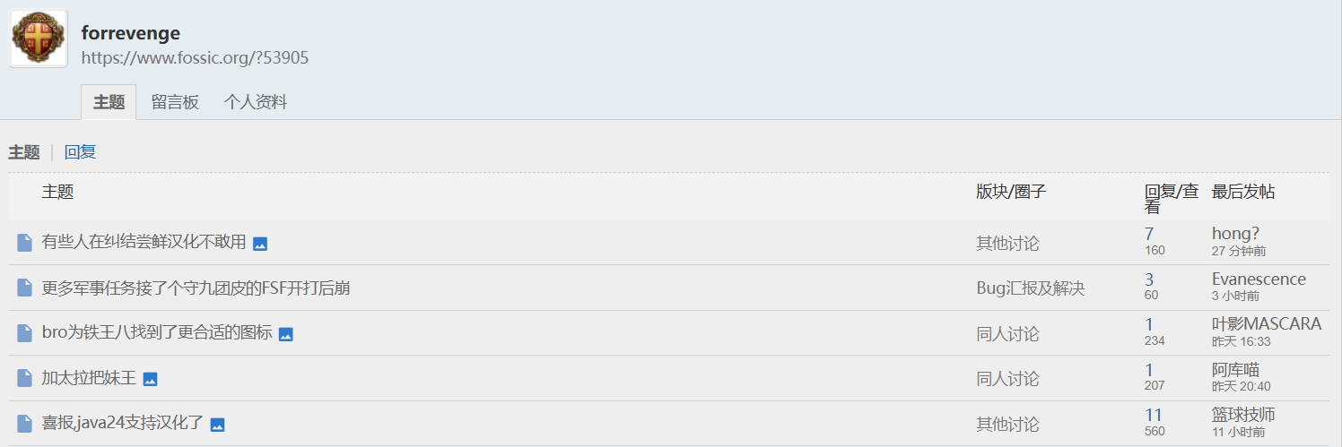Click image attachment icon after 加太拉把妹王
The image size is (1342, 447).
pyautogui.click(x=151, y=379)
